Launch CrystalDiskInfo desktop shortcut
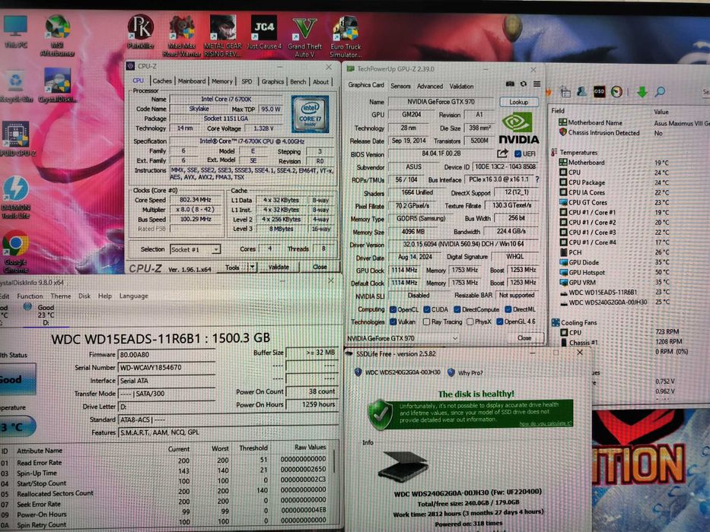 tap(58, 85)
